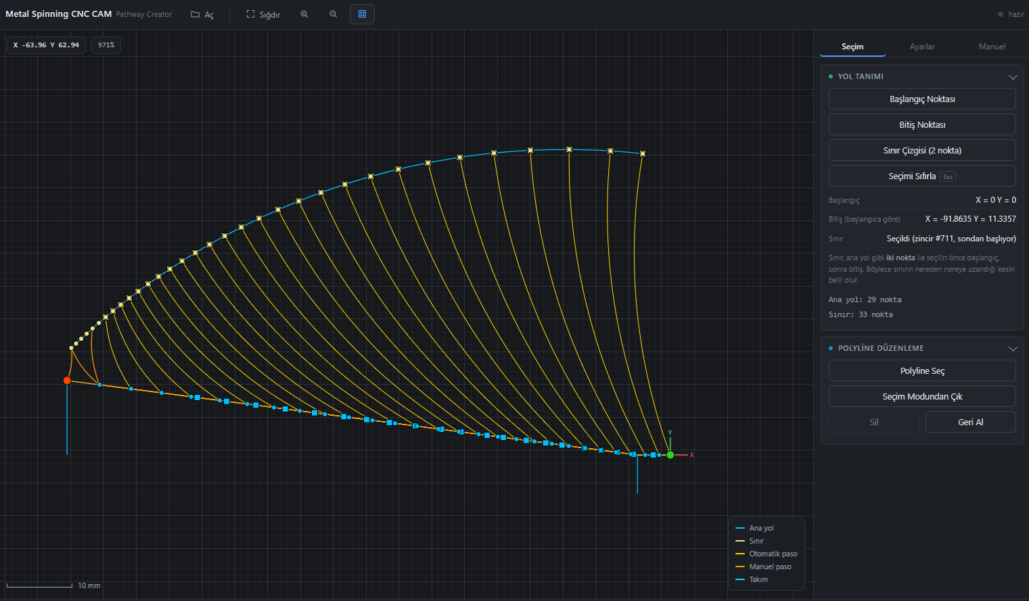Click the Sınır: 33 nokta text
This screenshot has height=601, width=1029.
point(861,314)
